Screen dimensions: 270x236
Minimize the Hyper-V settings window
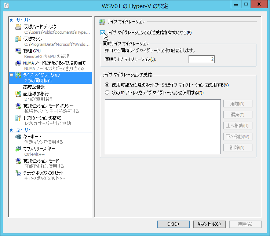236,4
